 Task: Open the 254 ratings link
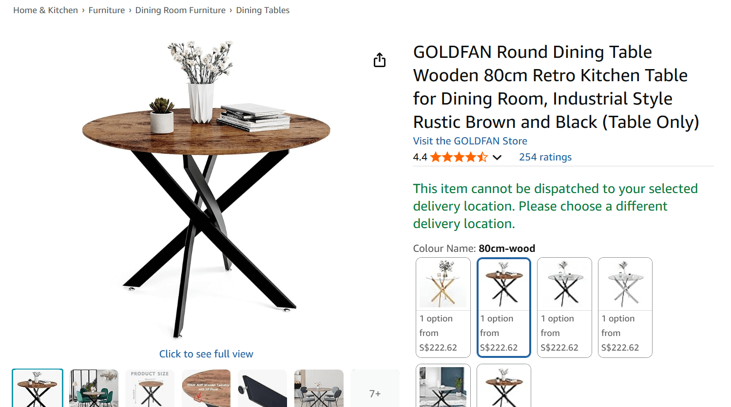coord(545,157)
